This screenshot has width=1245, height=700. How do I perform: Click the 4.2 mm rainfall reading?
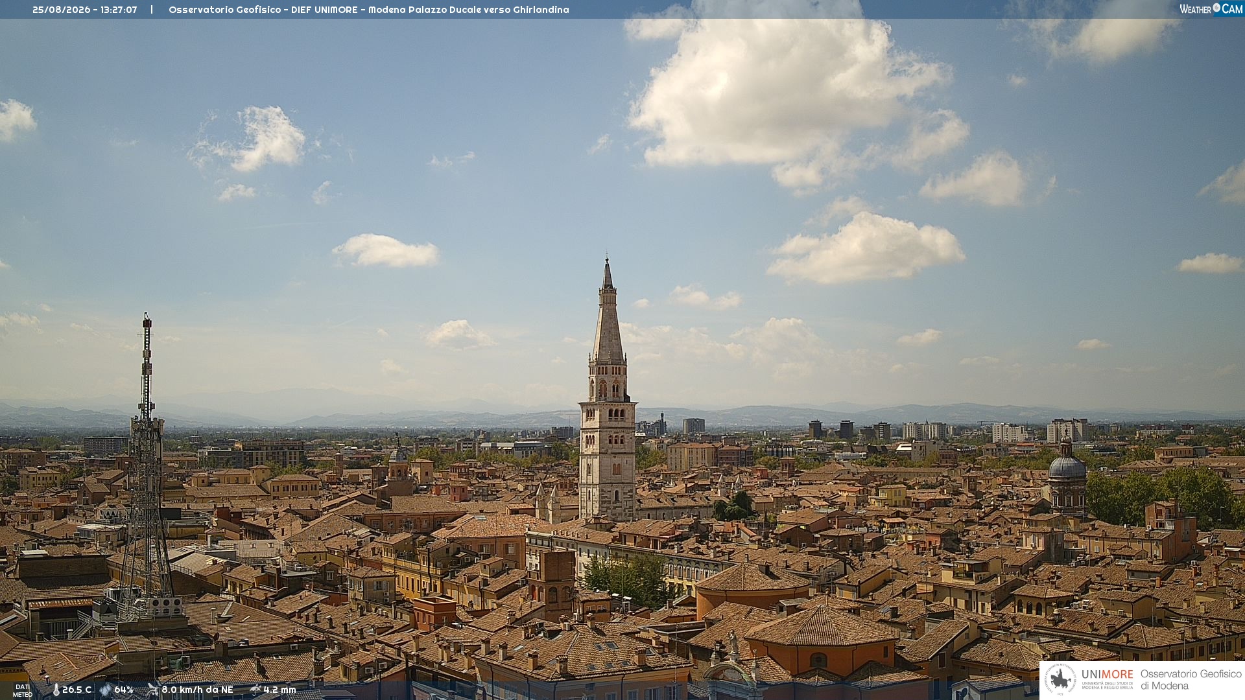point(279,690)
